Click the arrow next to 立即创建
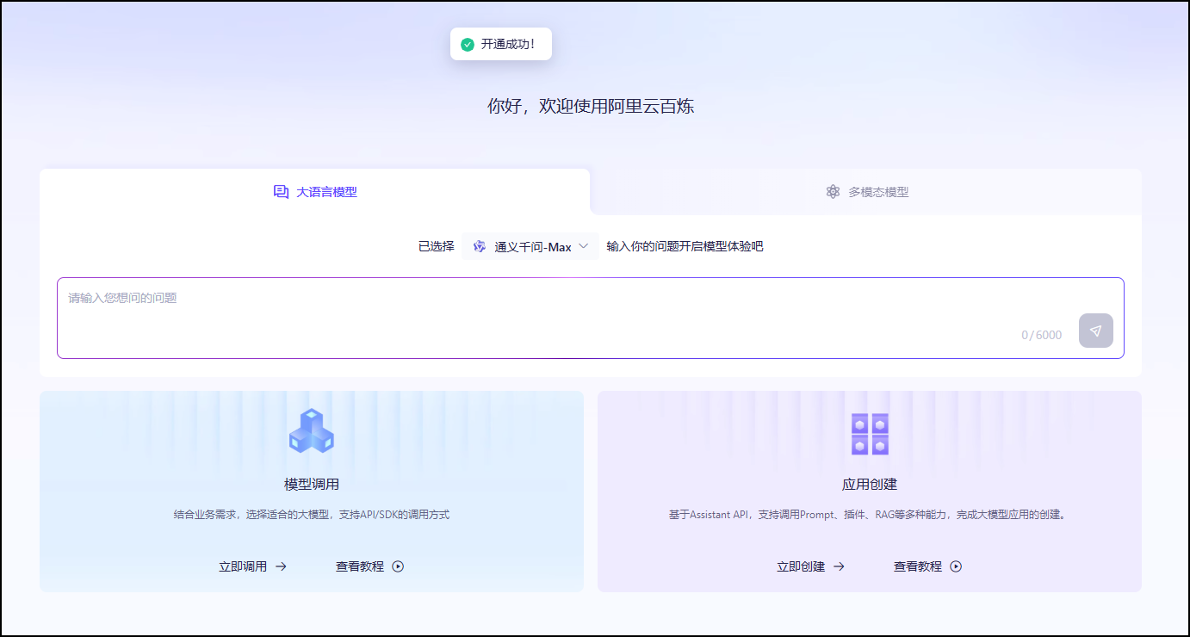The height and width of the screenshot is (637, 1190). 839,566
